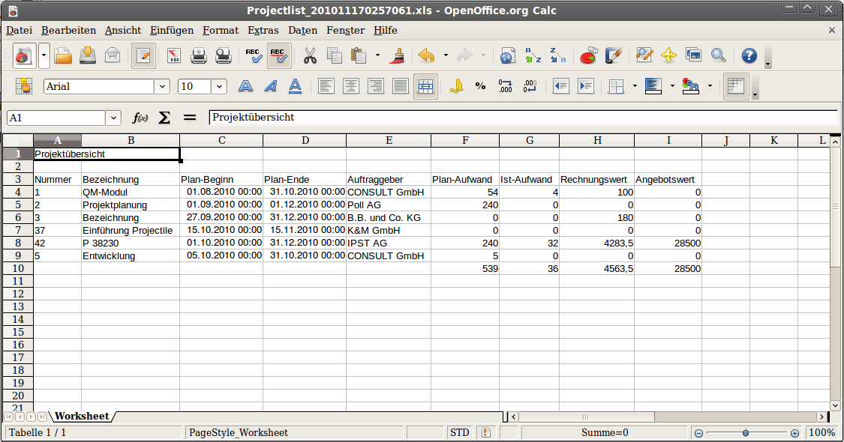
Task: Toggle Merge Cells button
Action: pos(425,86)
